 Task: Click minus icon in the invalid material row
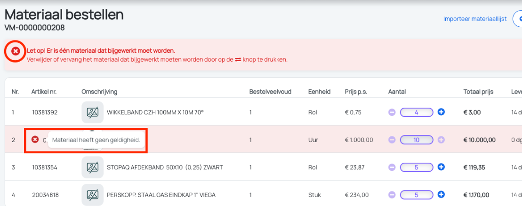click(392, 140)
